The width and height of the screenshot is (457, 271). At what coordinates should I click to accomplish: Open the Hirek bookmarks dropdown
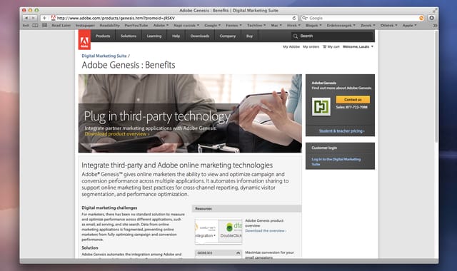[293, 26]
